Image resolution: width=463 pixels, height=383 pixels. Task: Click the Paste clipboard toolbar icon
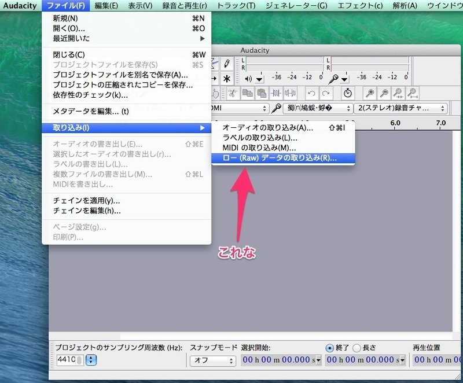click(262, 94)
